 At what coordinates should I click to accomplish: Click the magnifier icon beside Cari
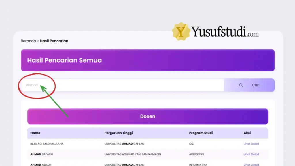click(241, 85)
